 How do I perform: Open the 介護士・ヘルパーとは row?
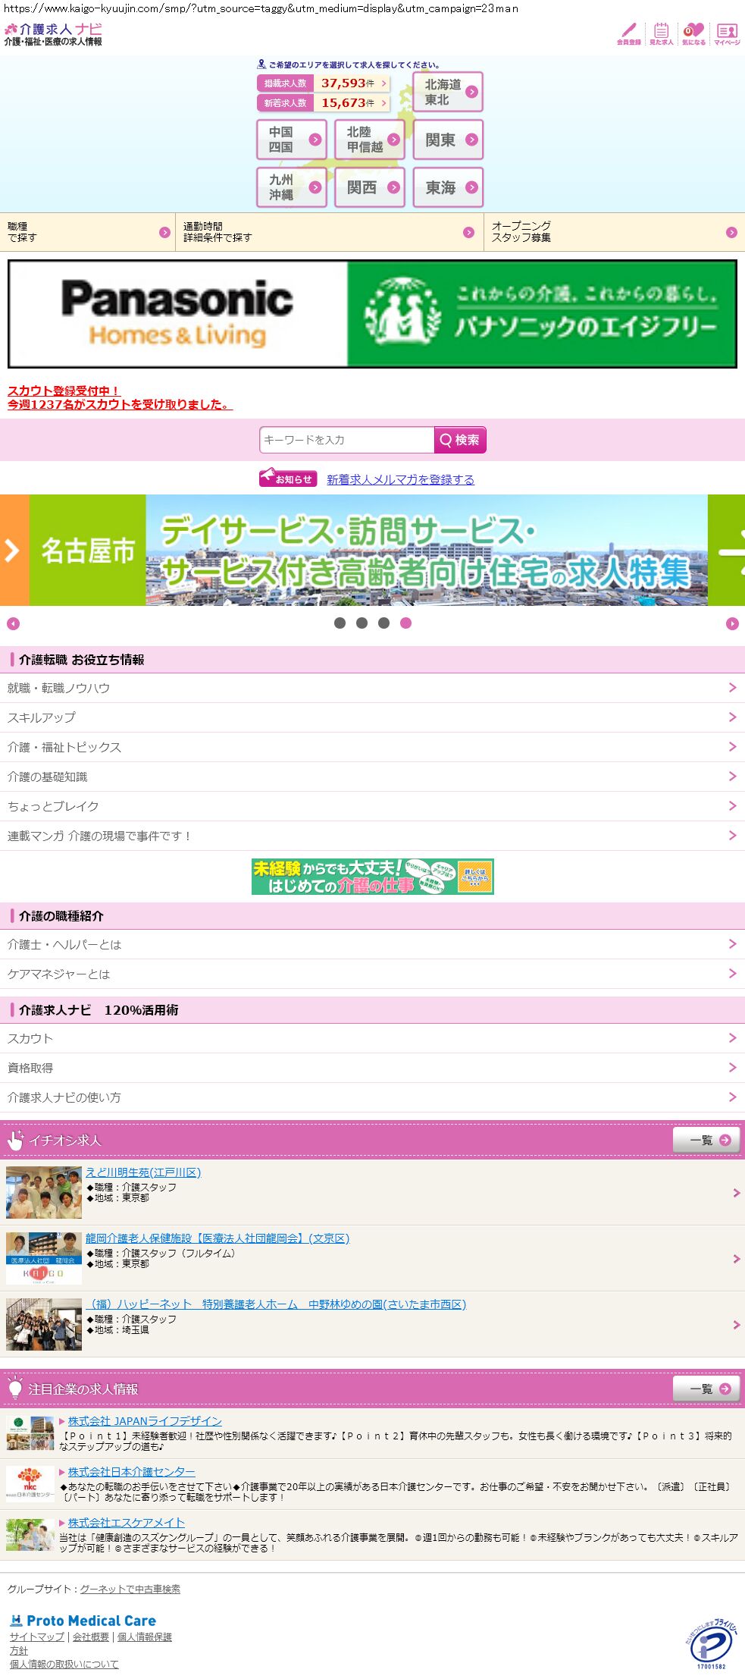coord(372,944)
